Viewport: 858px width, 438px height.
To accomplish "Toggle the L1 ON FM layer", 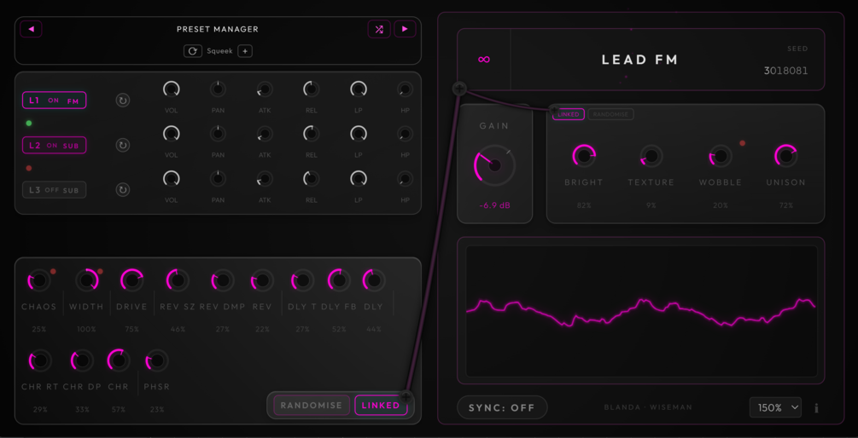I will click(54, 101).
